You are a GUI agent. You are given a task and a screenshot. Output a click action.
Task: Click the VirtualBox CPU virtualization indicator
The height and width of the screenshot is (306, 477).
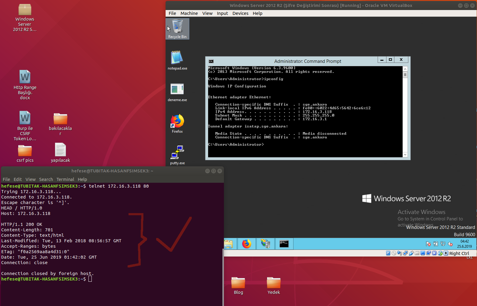coord(434,253)
